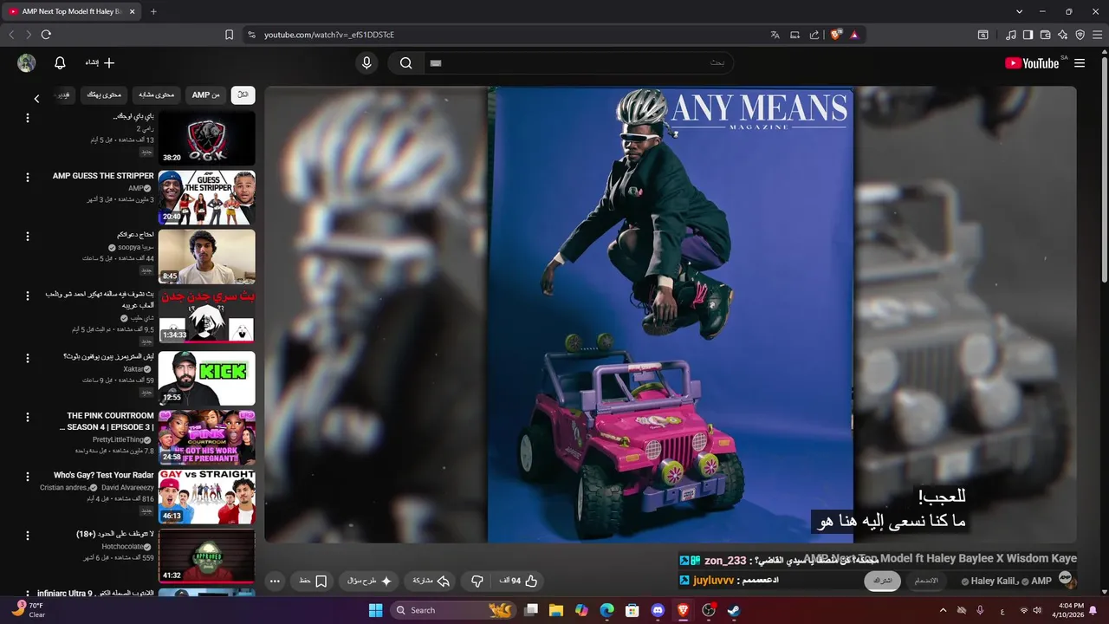Open File Explorer from the taskbar
Viewport: 1109px width, 624px height.
coord(556,610)
